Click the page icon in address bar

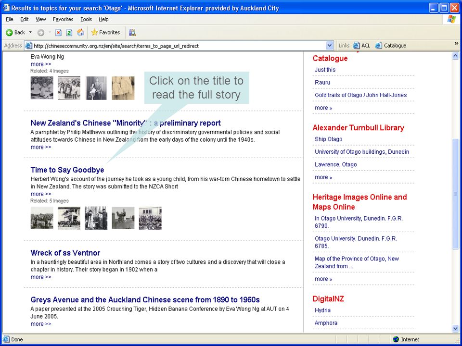[28, 46]
